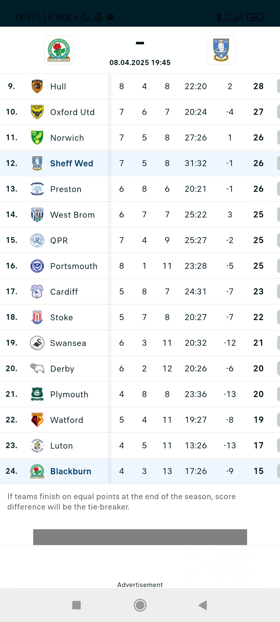280x622 pixels.
Task: Tap the Luton team name
Action: [x=62, y=446]
